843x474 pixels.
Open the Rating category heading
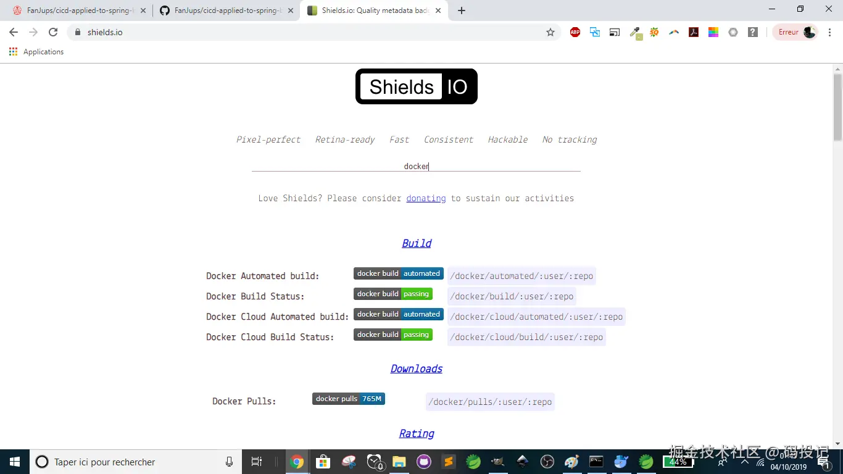click(417, 433)
